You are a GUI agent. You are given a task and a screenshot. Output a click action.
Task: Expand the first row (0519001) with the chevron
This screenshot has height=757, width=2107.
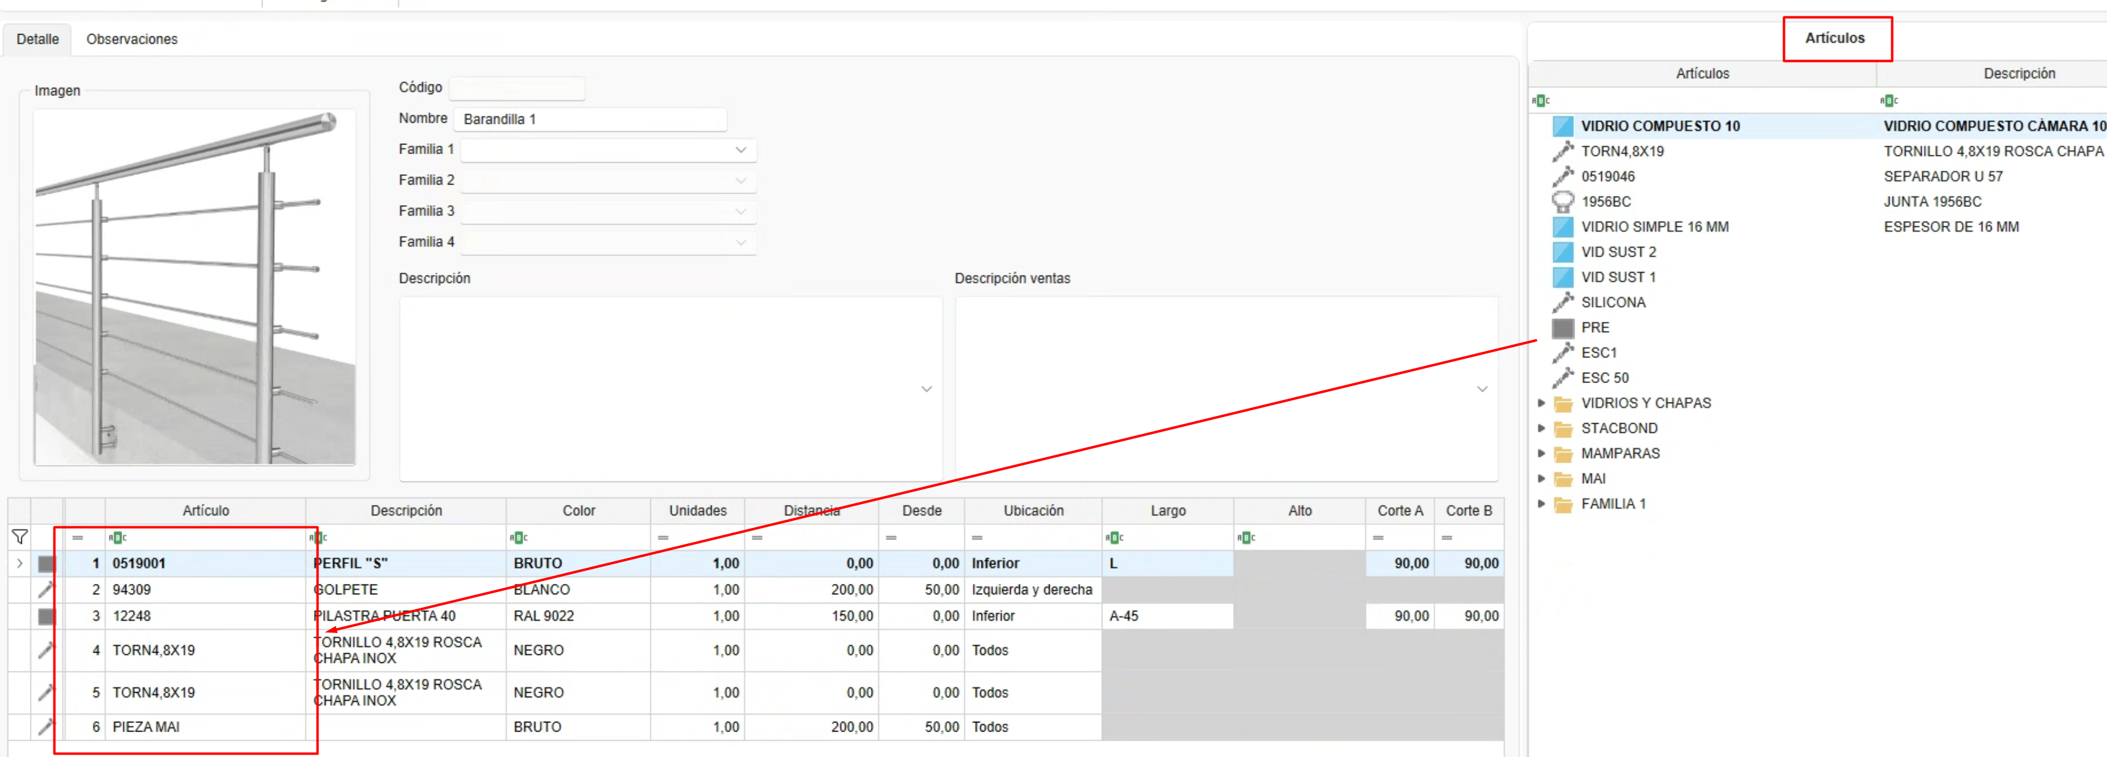click(19, 563)
